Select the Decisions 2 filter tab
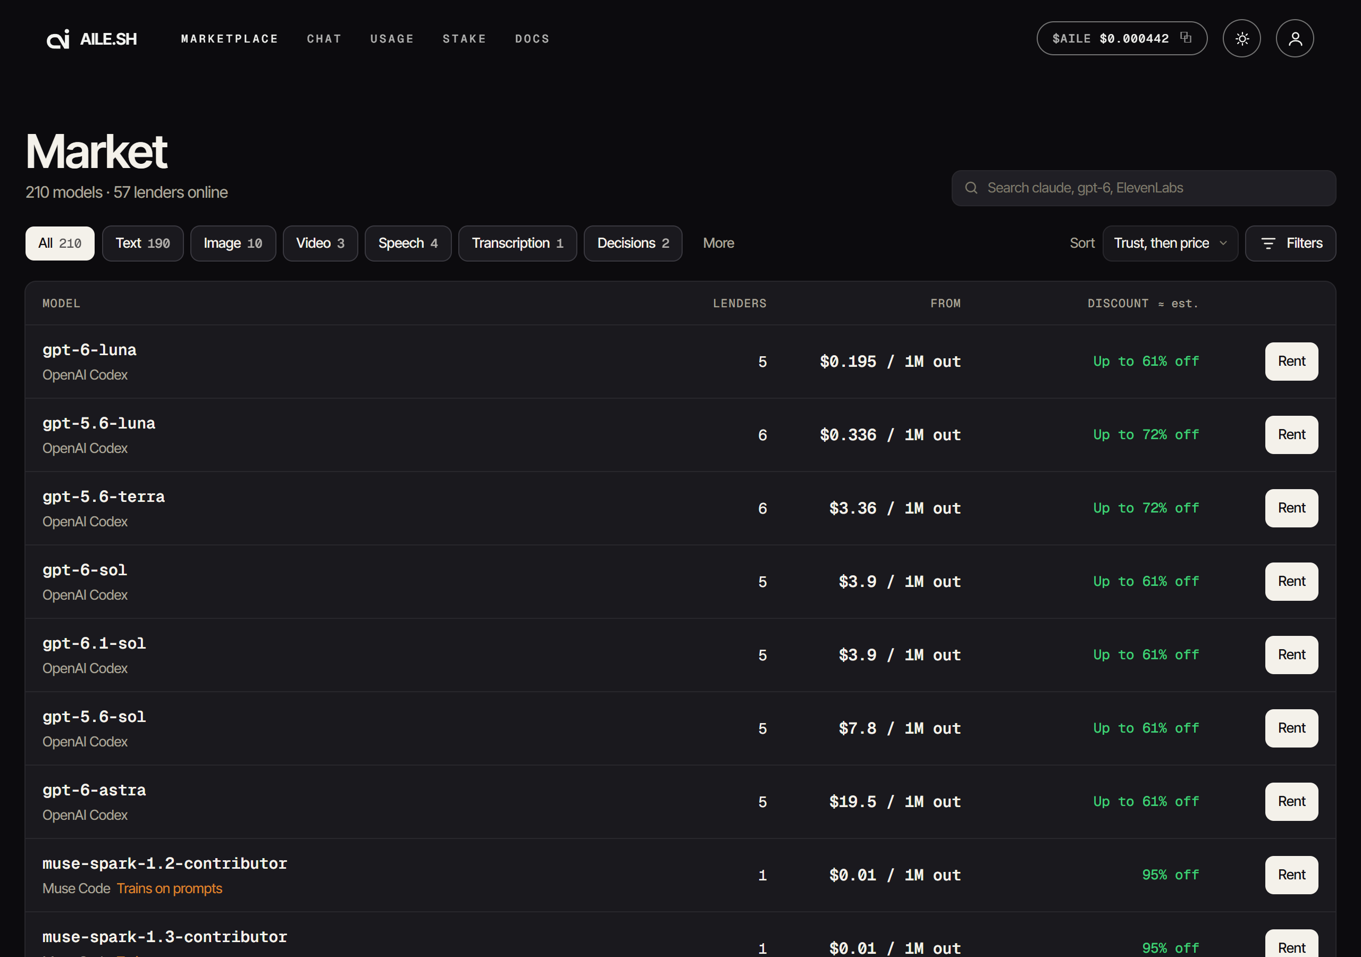This screenshot has width=1361, height=957. pyautogui.click(x=633, y=243)
